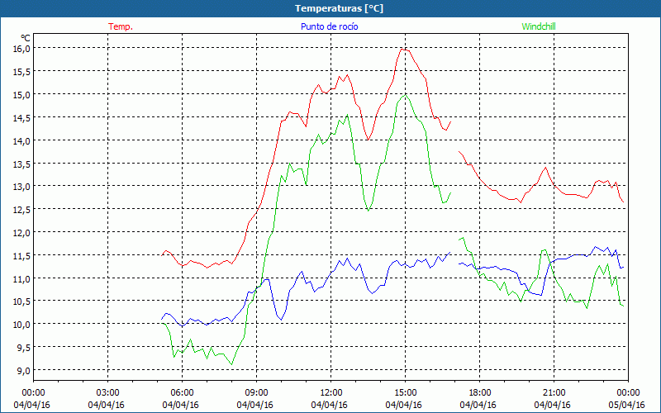Click the '09:00' x-axis time label
Viewport: 661px width, 413px height.
click(256, 393)
